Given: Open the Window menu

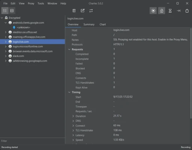Looking at the screenshot, I should click(52, 3).
